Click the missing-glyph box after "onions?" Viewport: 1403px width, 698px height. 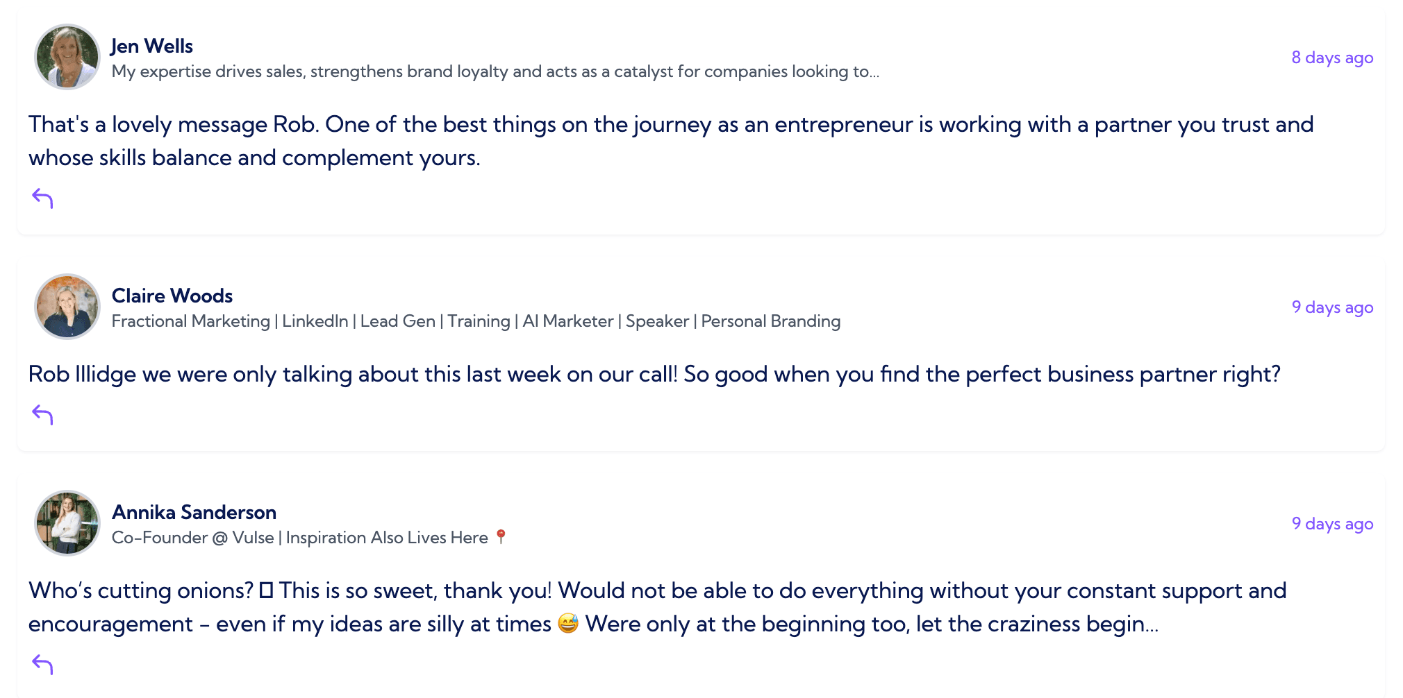pyautogui.click(x=266, y=591)
